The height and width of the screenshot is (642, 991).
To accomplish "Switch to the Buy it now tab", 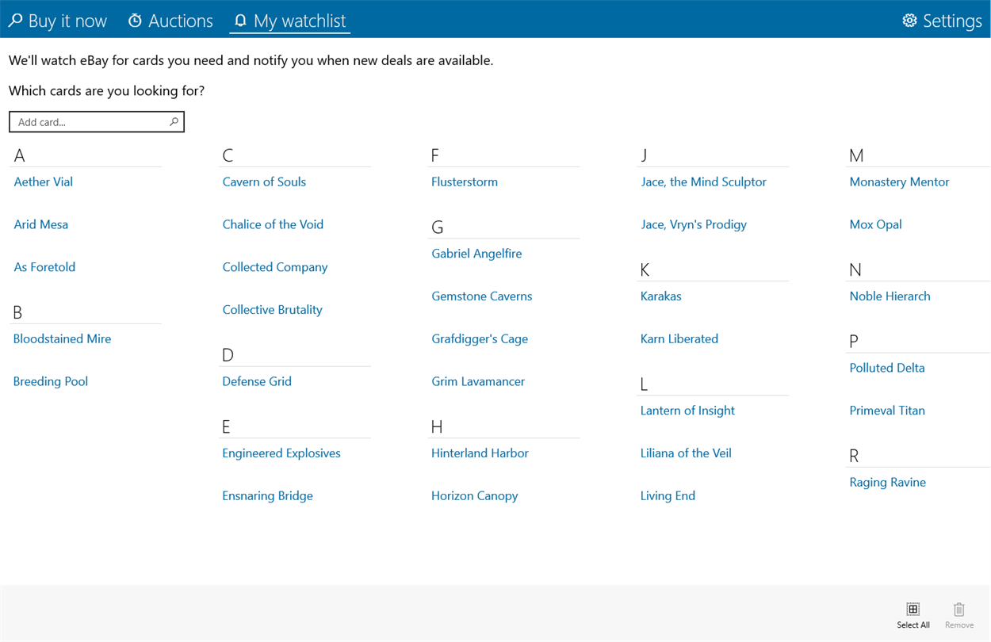I will click(58, 21).
